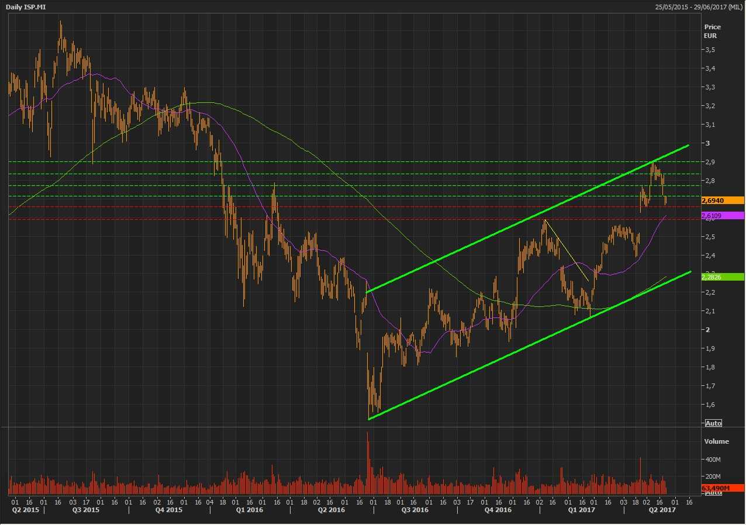
Task: Click the Q2 2016 time axis label
Action: click(x=331, y=510)
